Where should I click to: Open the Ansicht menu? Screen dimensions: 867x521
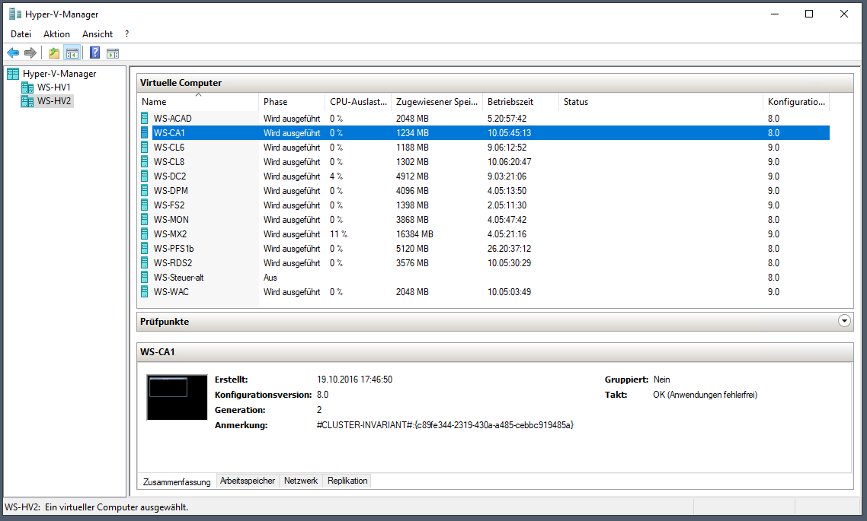click(x=98, y=34)
